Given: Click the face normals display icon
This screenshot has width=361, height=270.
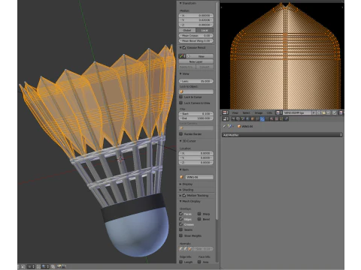Looking at the screenshot, I should click(x=190, y=249).
